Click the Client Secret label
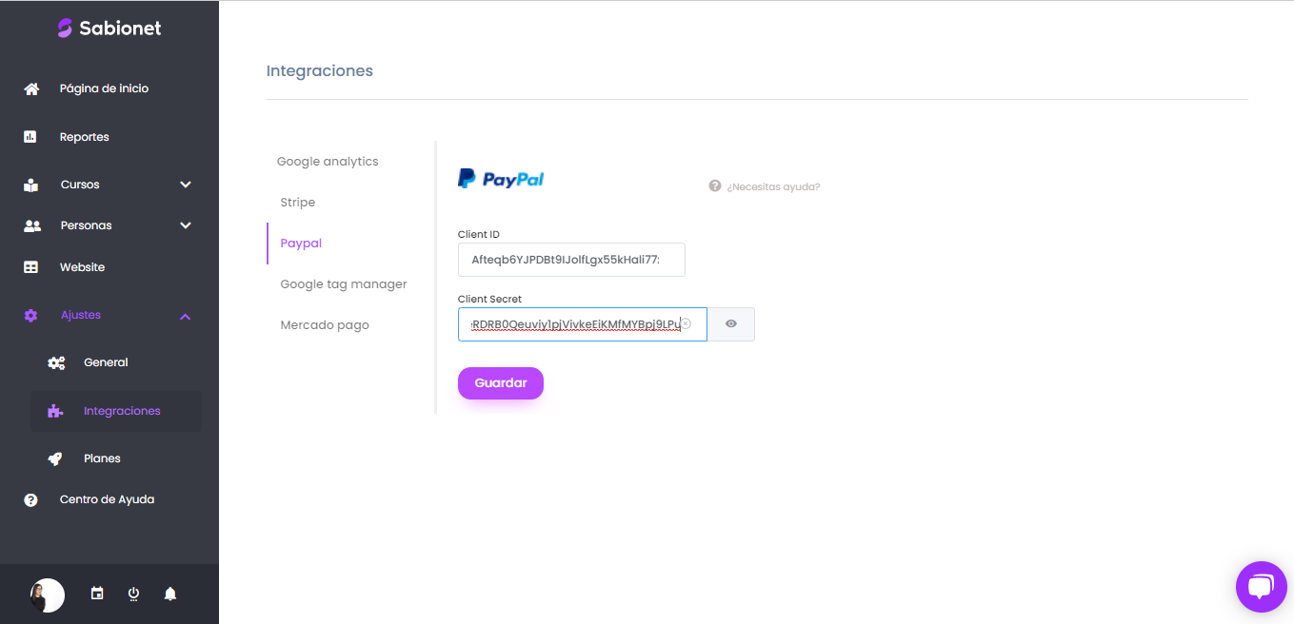The width and height of the screenshot is (1294, 624). pyautogui.click(x=489, y=299)
